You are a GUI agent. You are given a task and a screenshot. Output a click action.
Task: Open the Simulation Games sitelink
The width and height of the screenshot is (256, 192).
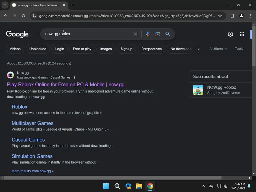tap(32, 156)
